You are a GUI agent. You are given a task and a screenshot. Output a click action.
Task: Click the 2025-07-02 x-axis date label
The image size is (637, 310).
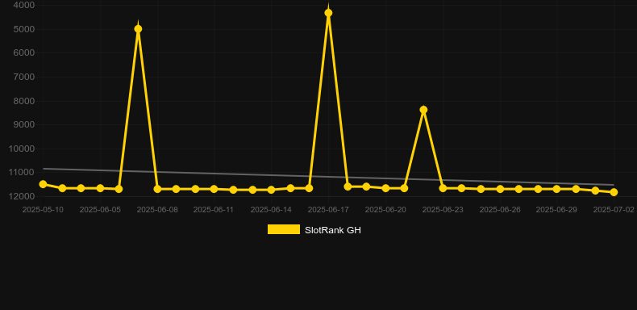pyautogui.click(x=614, y=210)
